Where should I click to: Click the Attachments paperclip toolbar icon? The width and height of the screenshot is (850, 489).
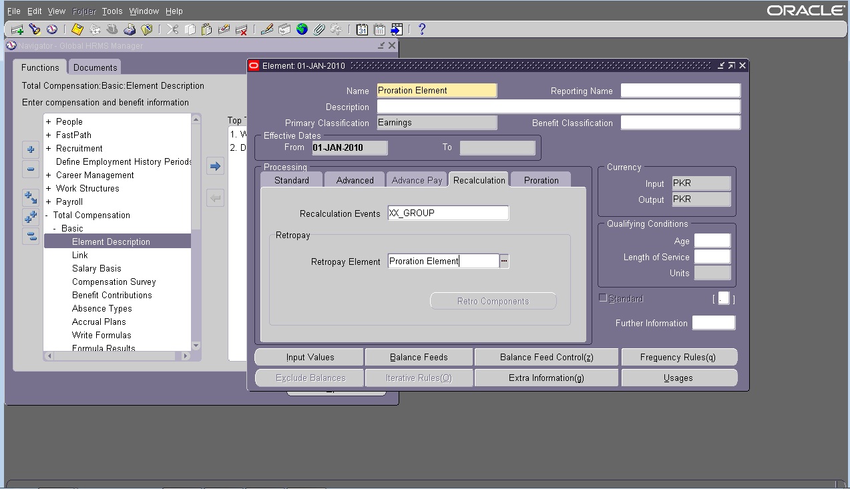pyautogui.click(x=319, y=29)
